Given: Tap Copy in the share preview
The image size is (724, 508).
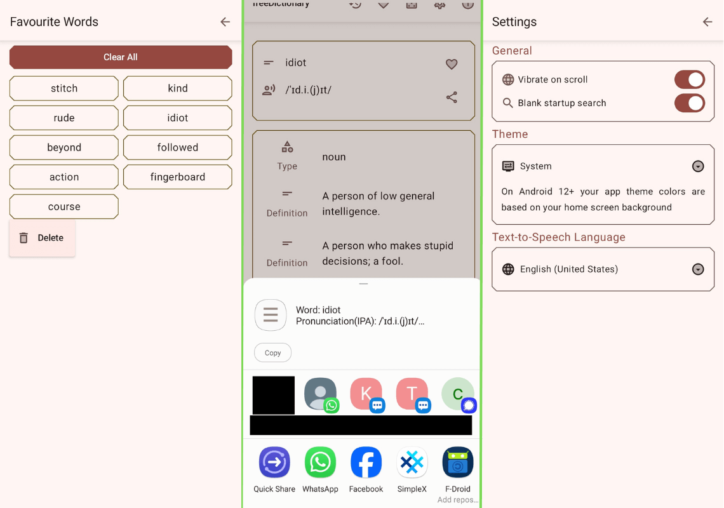Looking at the screenshot, I should [272, 352].
